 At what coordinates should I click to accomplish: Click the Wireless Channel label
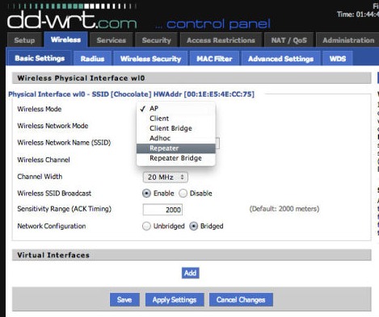pyautogui.click(x=44, y=160)
